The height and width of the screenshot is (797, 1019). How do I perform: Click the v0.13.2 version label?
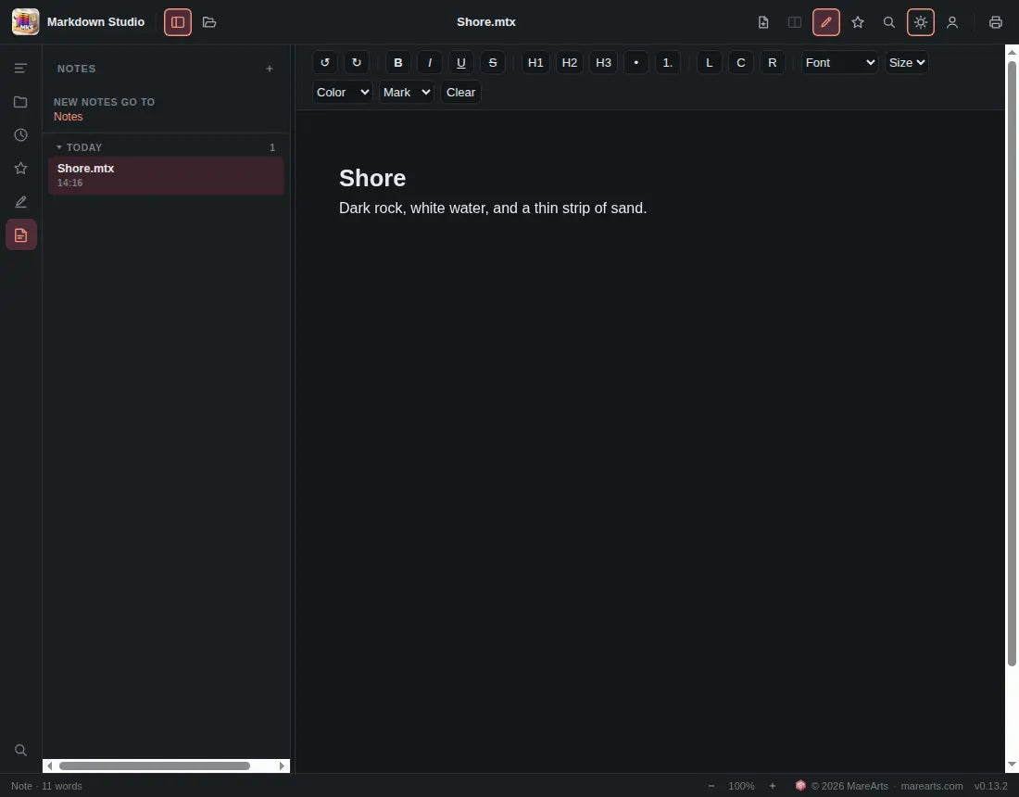tap(991, 786)
